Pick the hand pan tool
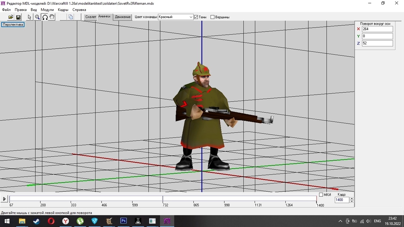404x227 pixels. point(52,17)
